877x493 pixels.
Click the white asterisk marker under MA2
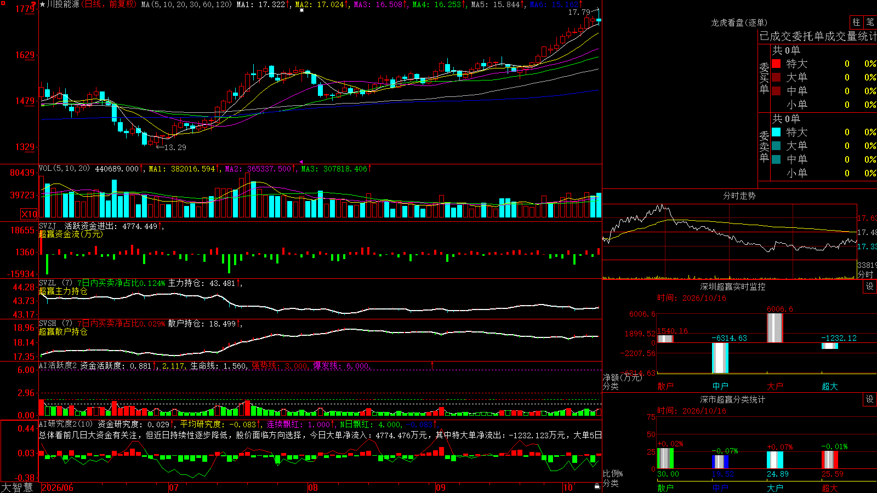(301, 10)
